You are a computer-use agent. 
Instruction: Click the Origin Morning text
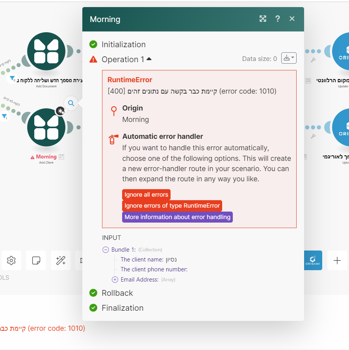[x=136, y=120]
